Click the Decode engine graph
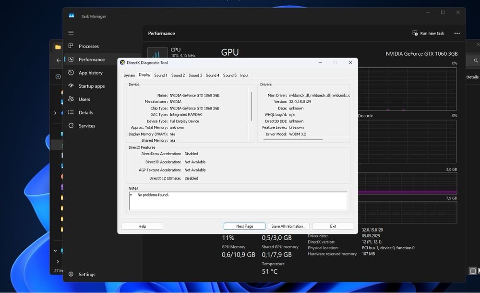Viewport: 480px width, 293px height. (x=407, y=141)
